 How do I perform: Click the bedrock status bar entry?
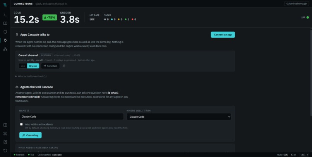[19, 155]
